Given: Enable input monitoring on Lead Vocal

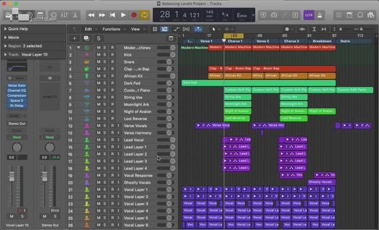Looking at the screenshot, I should point(118,140).
